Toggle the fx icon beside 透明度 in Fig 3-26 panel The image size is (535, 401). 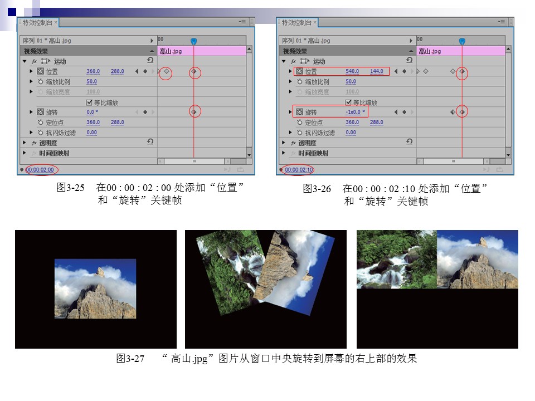(294, 143)
